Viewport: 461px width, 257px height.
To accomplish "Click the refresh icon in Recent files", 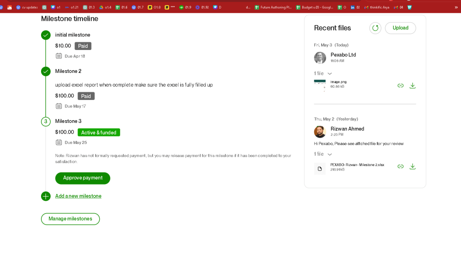I will tap(375, 28).
